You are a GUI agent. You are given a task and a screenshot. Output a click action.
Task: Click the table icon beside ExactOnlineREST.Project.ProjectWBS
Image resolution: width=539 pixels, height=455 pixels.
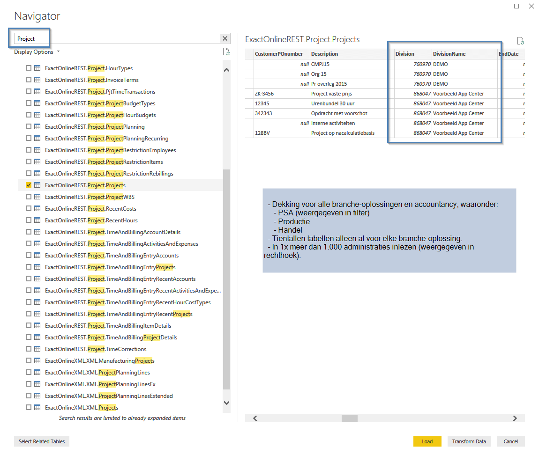(x=37, y=197)
